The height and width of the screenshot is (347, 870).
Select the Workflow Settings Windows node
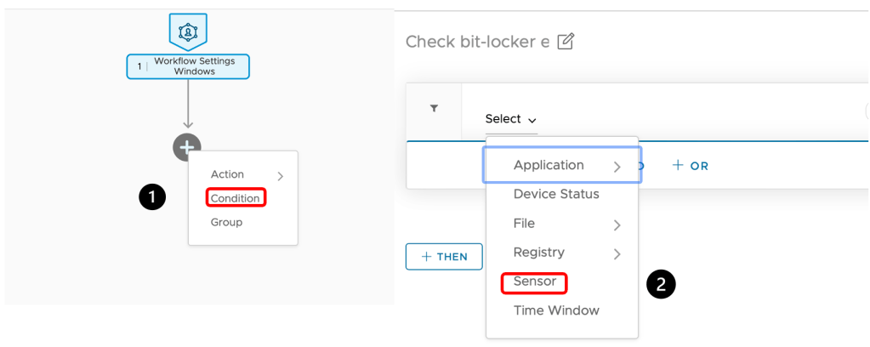point(188,66)
